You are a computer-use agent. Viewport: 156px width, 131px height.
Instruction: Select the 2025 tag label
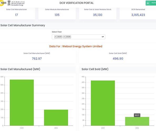(59, 37)
